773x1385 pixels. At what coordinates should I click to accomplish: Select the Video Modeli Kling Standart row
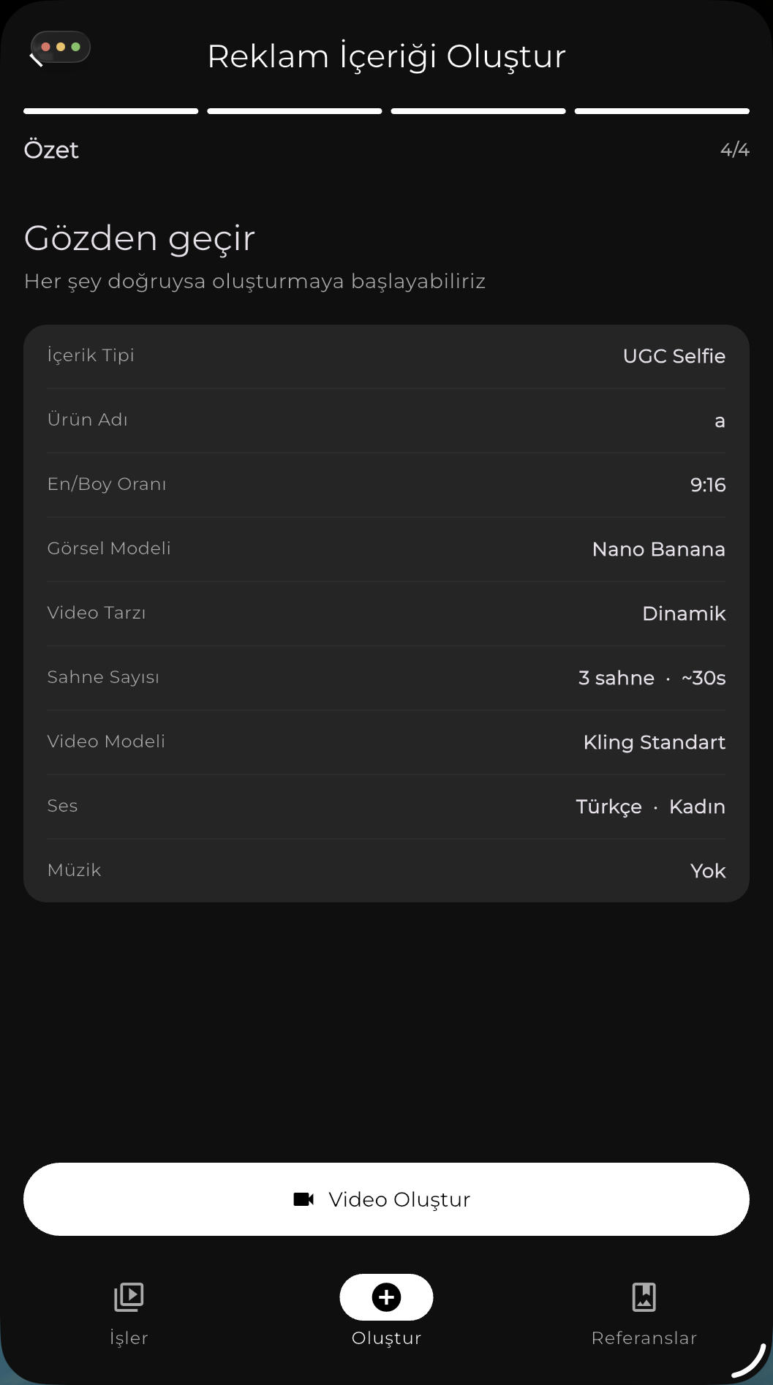pos(386,742)
